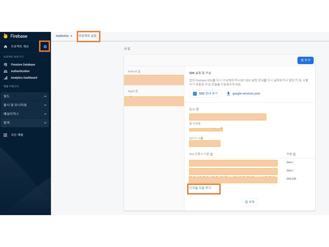Open Analytics Dashboard in sidebar
The width and height of the screenshot is (329, 247).
click(24, 78)
